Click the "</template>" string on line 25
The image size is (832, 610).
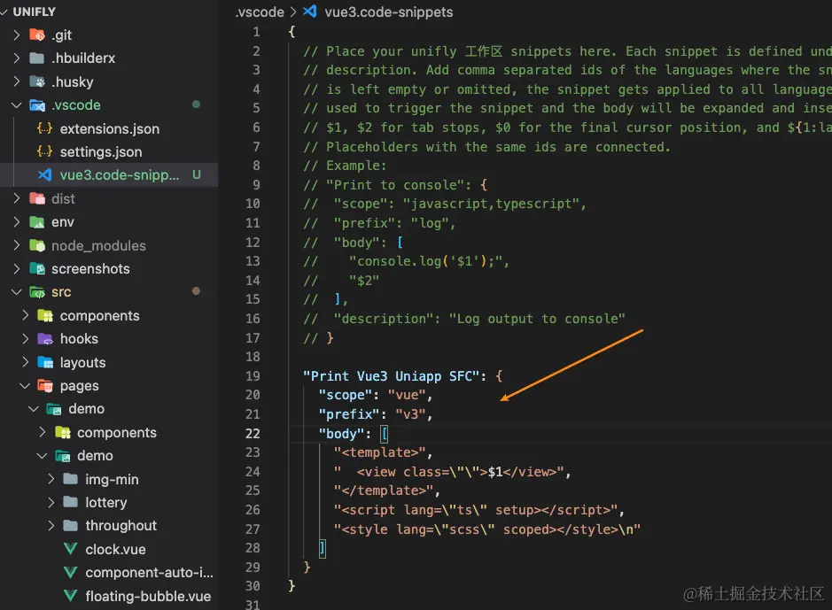tap(383, 490)
